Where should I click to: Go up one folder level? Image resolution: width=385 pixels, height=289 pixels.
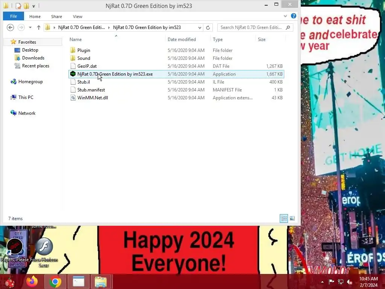tap(39, 27)
